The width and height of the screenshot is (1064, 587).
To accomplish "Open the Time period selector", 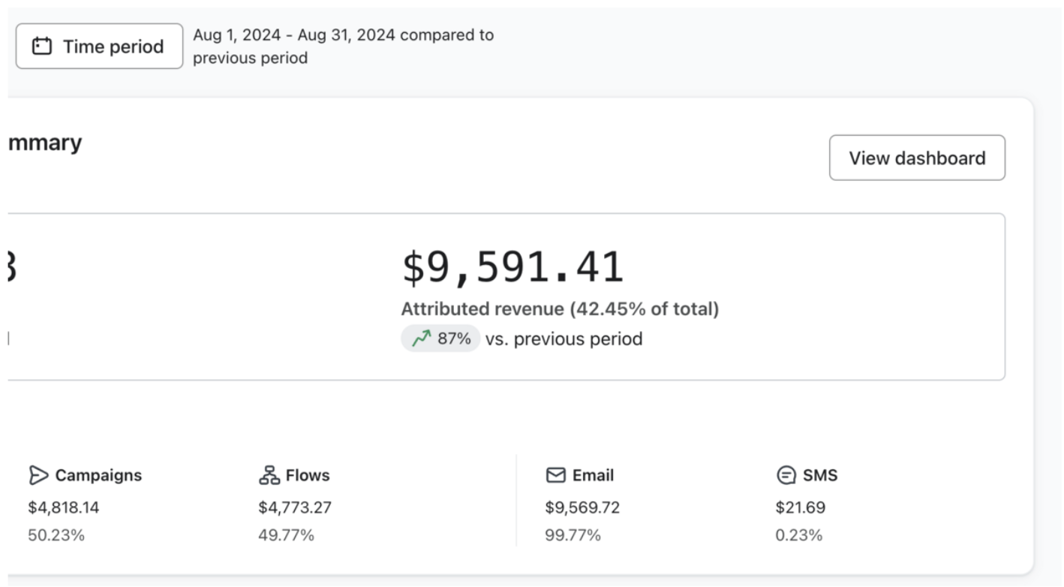I will pos(98,45).
